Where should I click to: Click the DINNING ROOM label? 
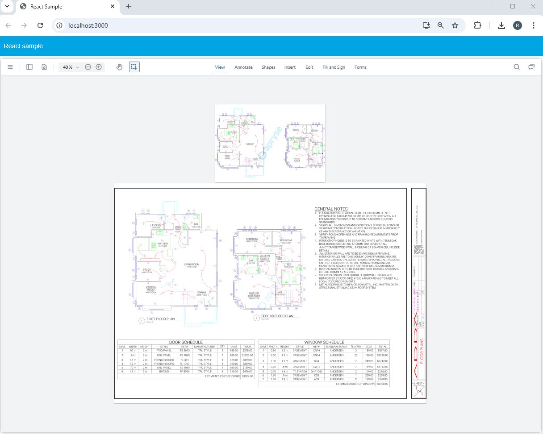coord(150,289)
